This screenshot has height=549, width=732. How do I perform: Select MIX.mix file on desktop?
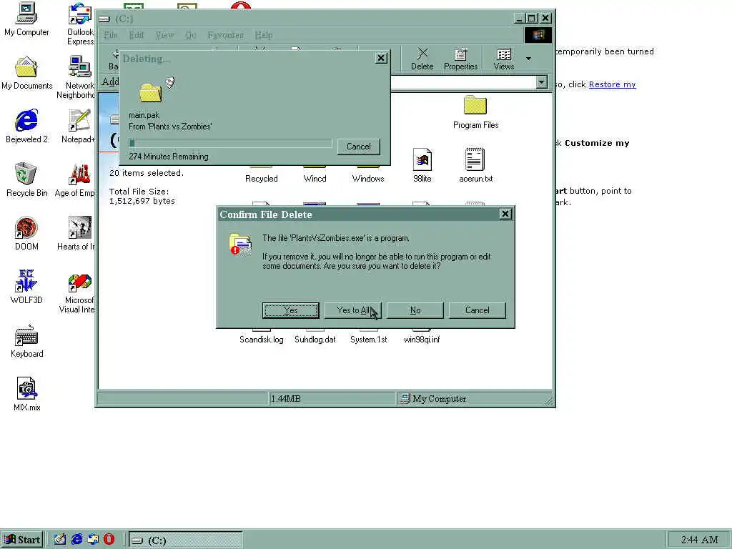pyautogui.click(x=26, y=395)
